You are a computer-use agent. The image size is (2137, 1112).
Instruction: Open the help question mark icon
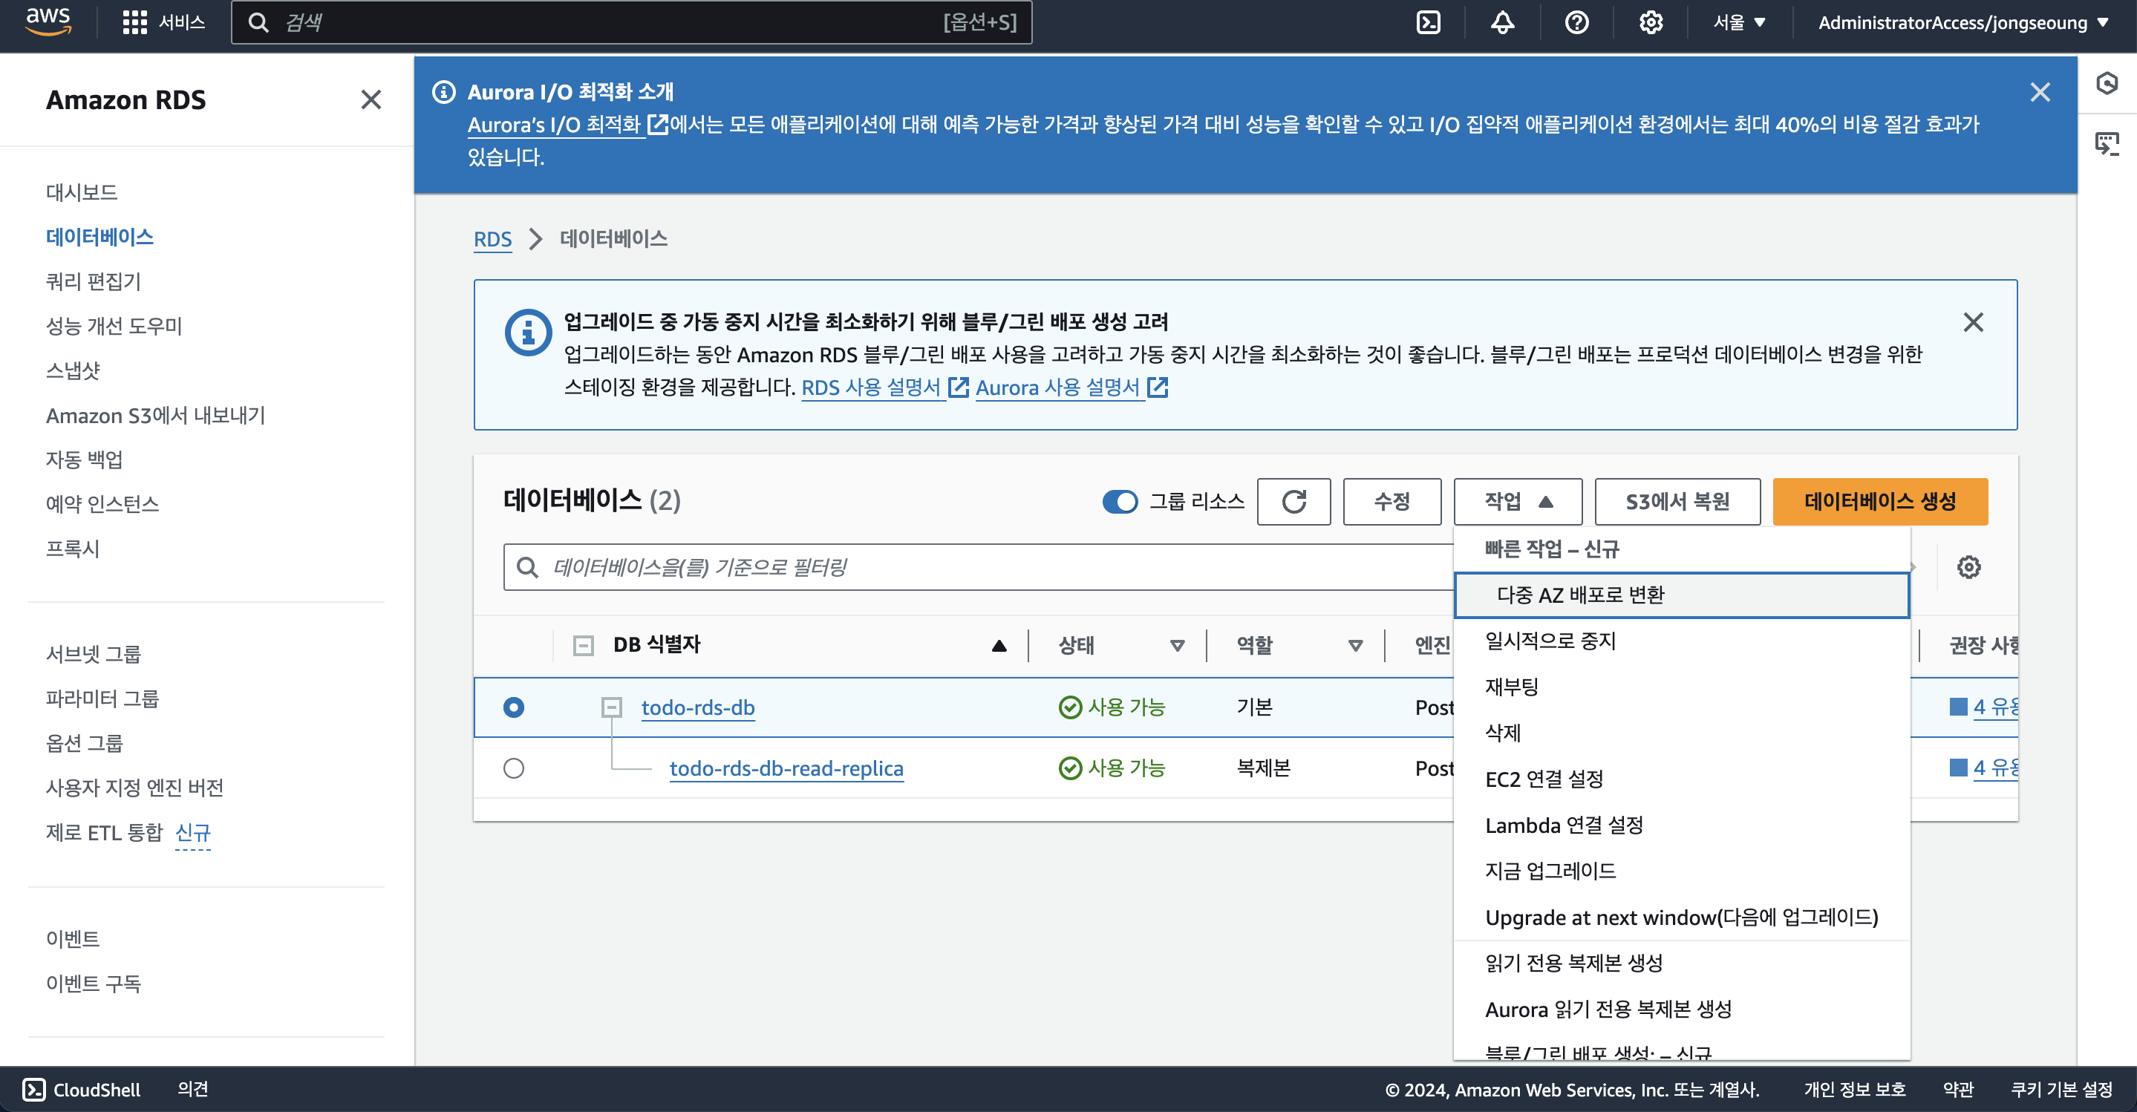[x=1576, y=22]
